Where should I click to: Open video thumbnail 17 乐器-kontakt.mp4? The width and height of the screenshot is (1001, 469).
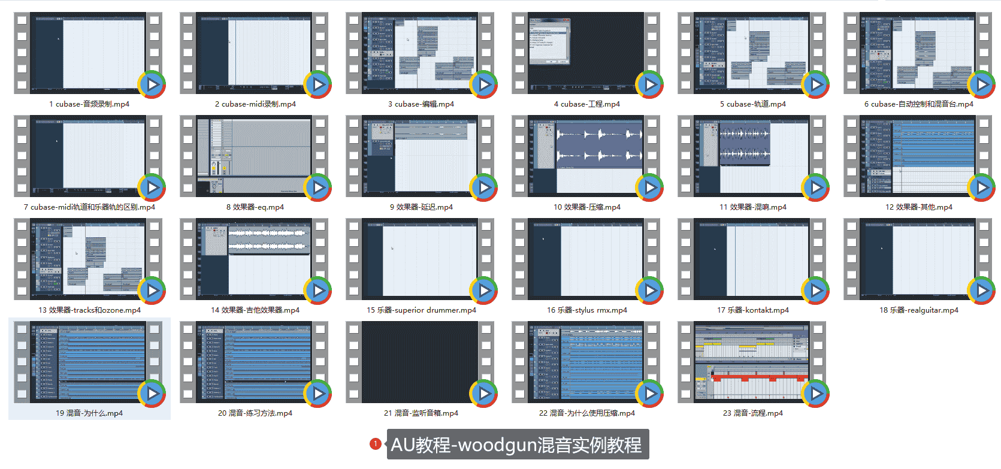pyautogui.click(x=752, y=259)
